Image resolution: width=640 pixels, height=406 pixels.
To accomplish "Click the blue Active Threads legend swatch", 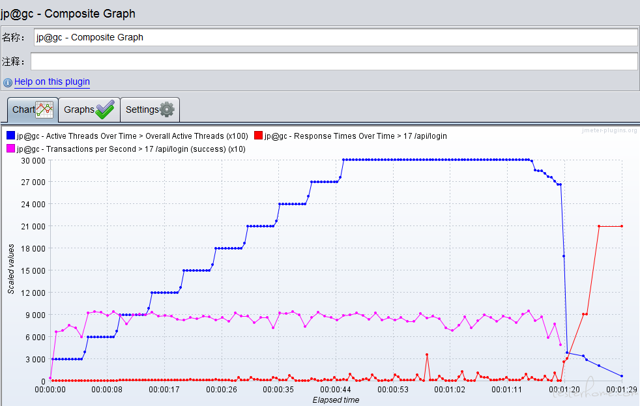I will click(10, 136).
